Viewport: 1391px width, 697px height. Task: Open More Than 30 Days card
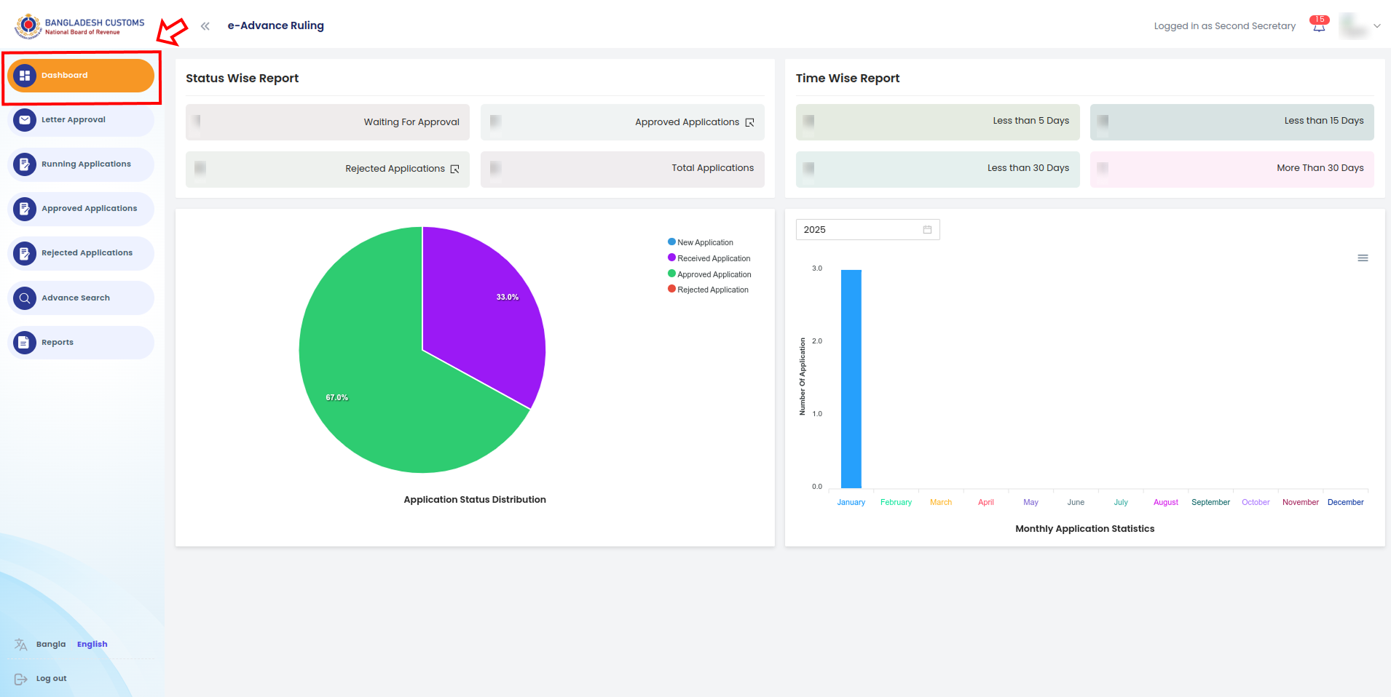coord(1232,170)
